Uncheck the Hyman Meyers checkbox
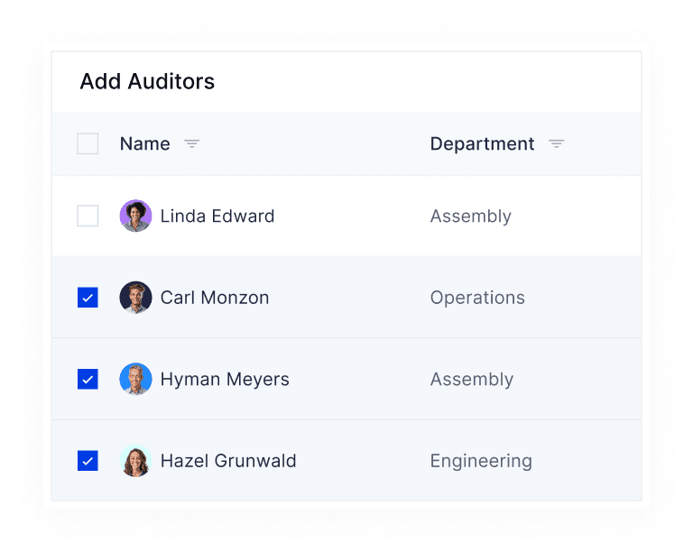 [88, 379]
